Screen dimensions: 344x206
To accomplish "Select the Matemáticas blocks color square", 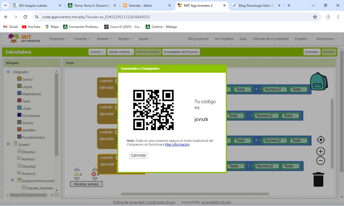I will tap(19, 93).
